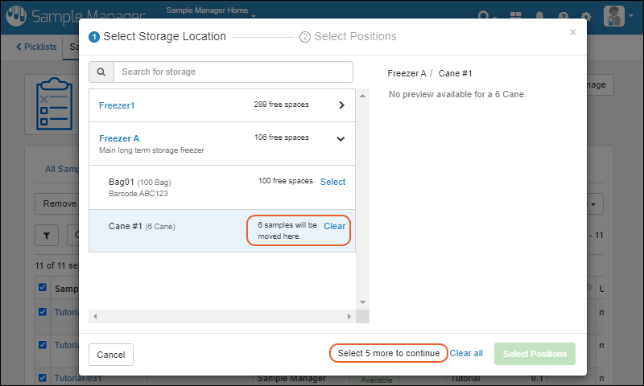The height and width of the screenshot is (386, 644).
Task: Uncheck the second Tutorial sample row checkbox
Action: pyautogui.click(x=43, y=344)
